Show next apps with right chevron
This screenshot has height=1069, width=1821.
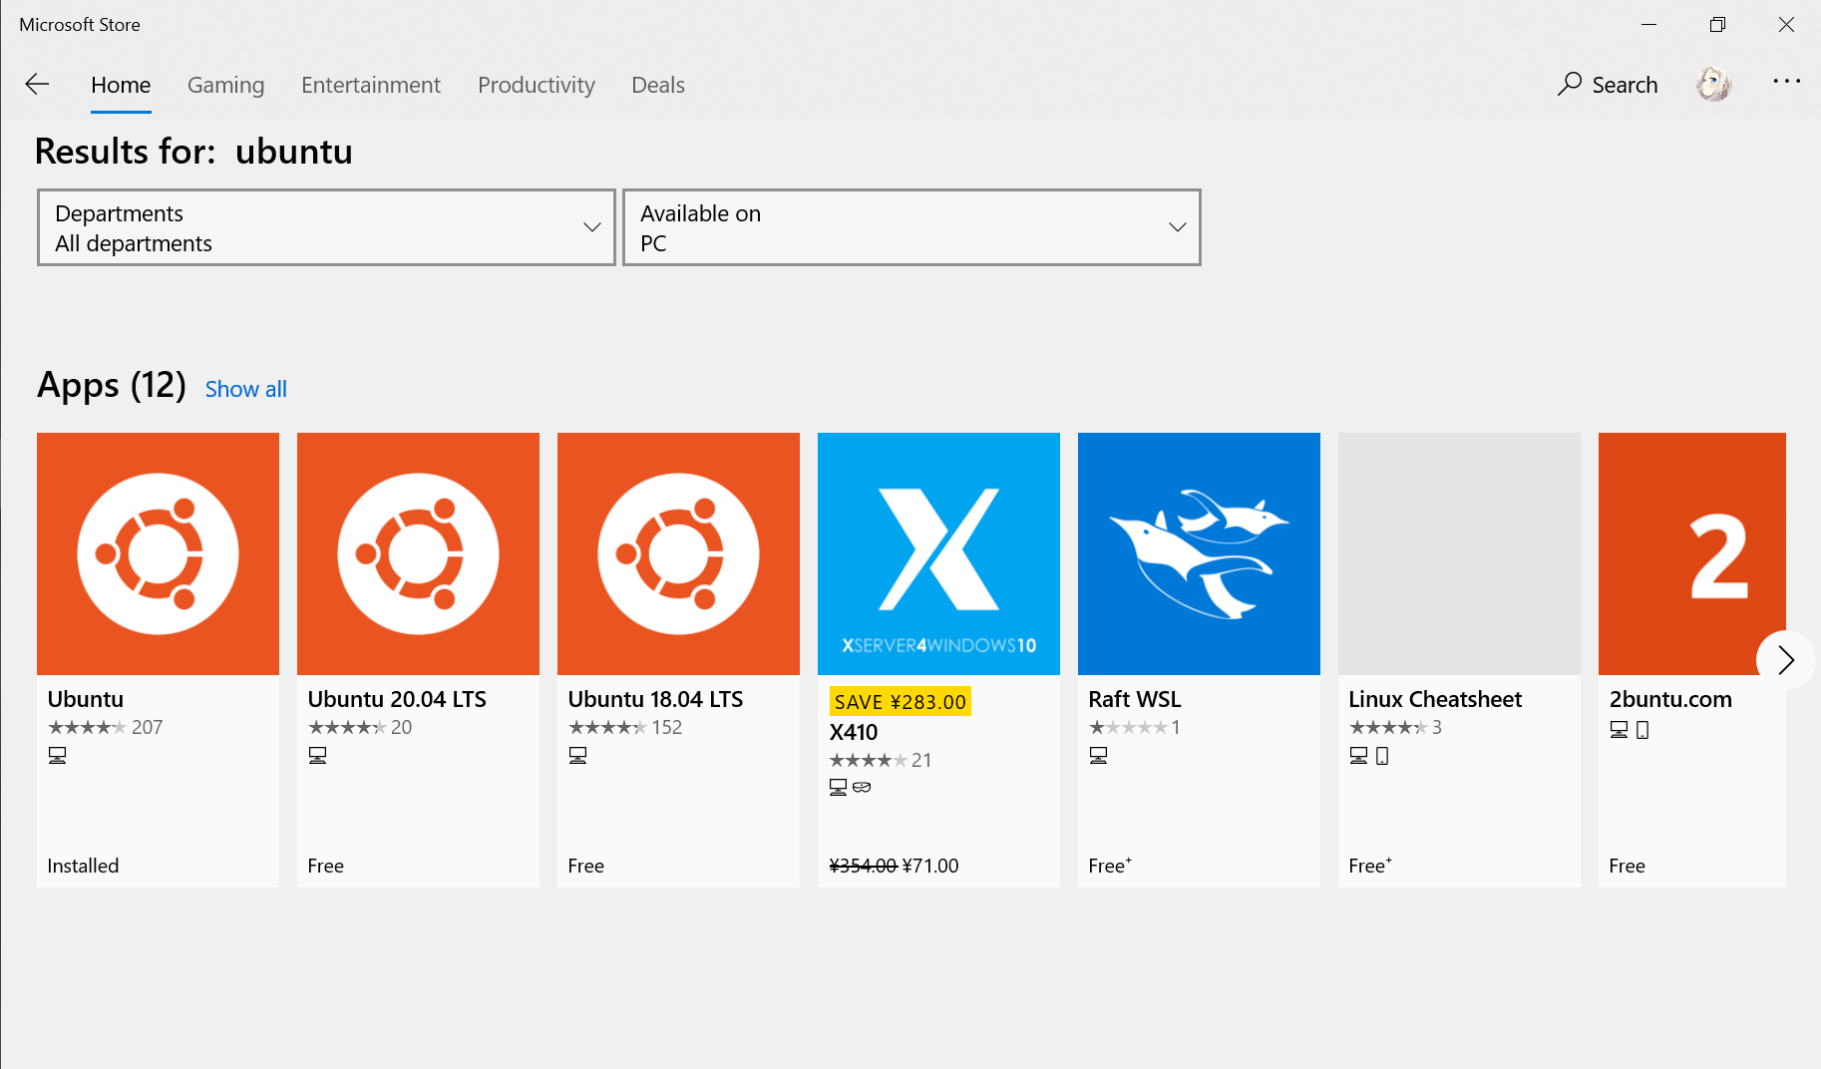pyautogui.click(x=1785, y=659)
